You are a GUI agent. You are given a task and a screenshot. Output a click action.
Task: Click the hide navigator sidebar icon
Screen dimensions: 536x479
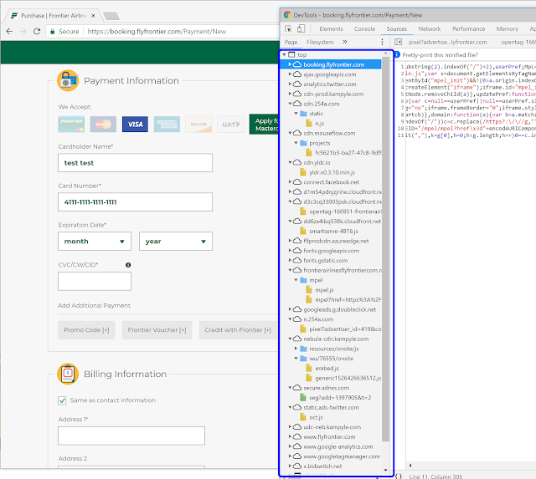399,42
